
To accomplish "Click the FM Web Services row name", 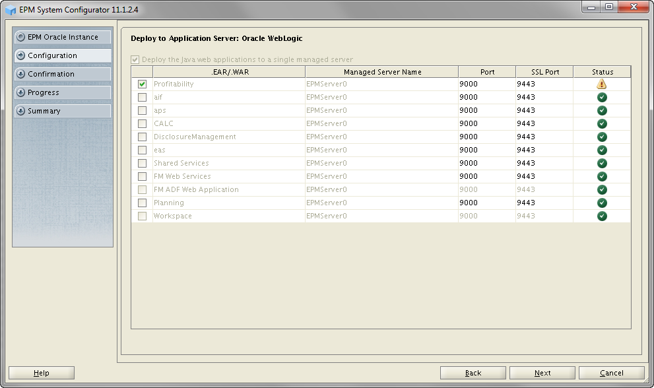I will (182, 176).
